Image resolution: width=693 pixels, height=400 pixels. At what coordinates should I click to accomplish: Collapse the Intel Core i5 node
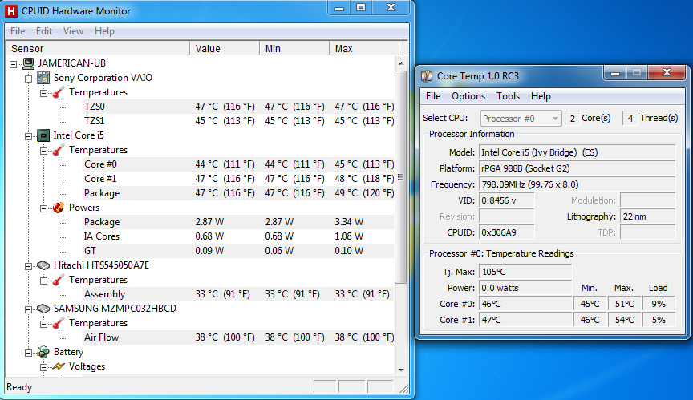[28, 136]
